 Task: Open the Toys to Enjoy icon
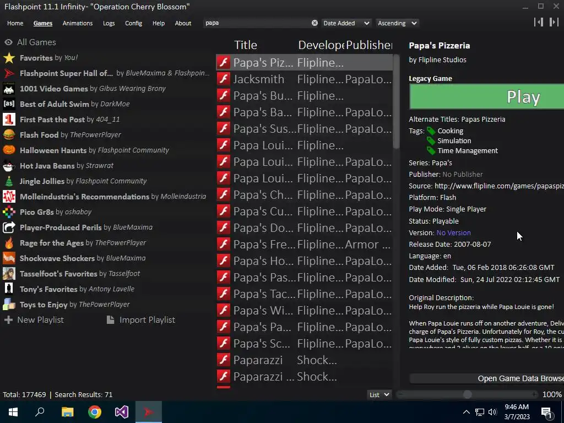pyautogui.click(x=9, y=304)
